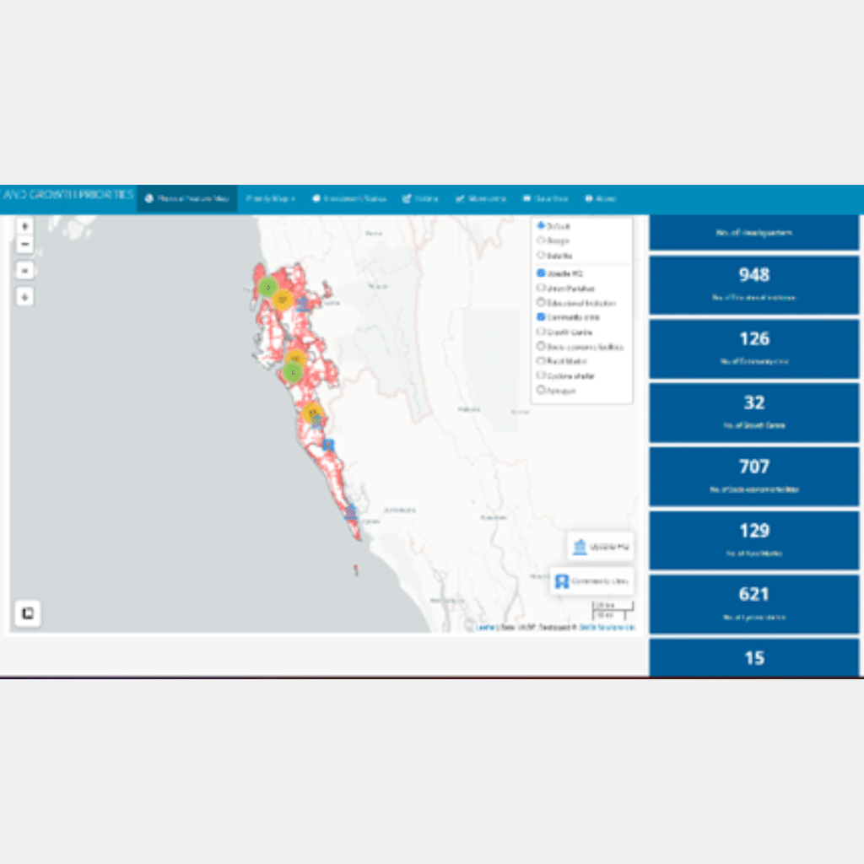Expand the Priority Map dropdown menu

point(270,199)
